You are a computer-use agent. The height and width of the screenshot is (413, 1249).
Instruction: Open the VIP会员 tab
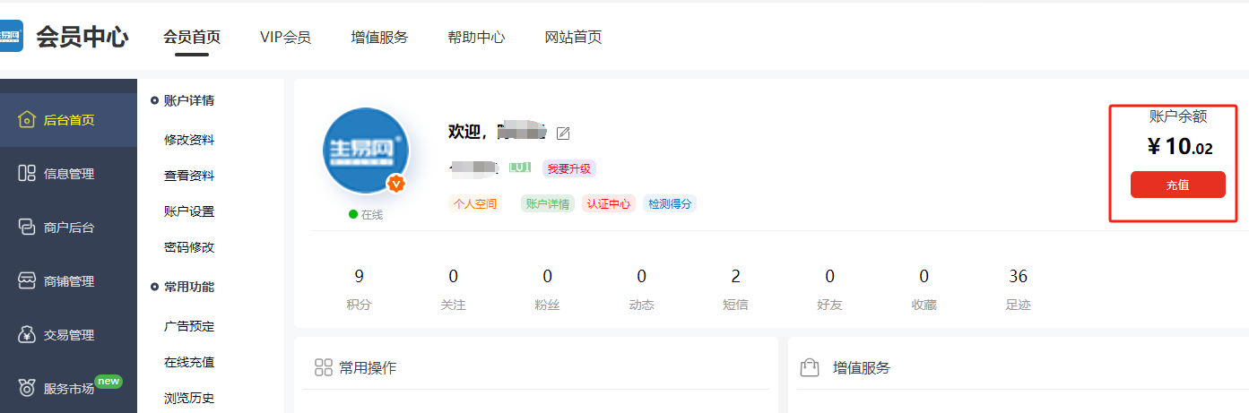[285, 38]
